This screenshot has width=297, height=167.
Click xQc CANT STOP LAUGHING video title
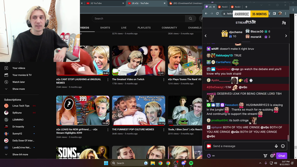(x=78, y=81)
